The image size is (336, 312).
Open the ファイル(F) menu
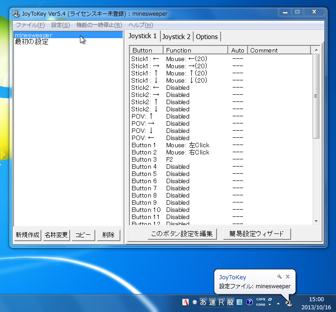pyautogui.click(x=30, y=25)
